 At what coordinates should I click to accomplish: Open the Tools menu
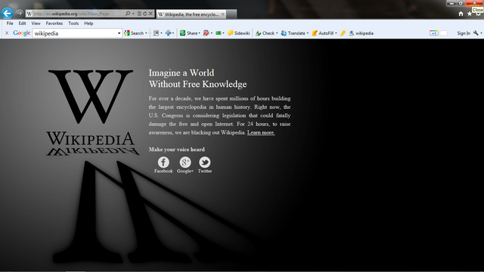(x=73, y=23)
